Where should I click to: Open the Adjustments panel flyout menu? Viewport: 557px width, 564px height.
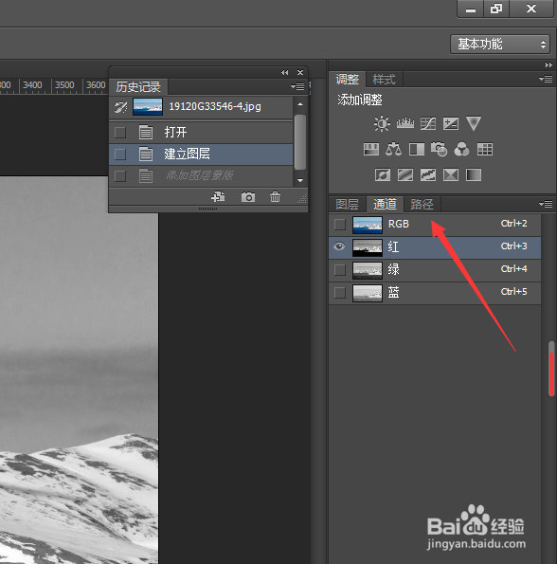[546, 79]
